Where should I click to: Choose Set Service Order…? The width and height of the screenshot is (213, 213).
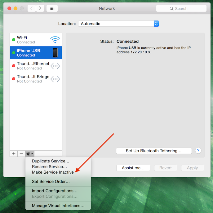[x=58, y=181]
